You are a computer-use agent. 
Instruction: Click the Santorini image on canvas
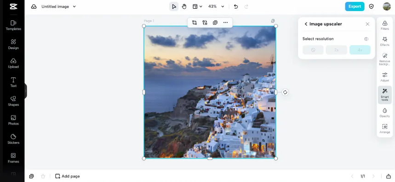[x=210, y=92]
